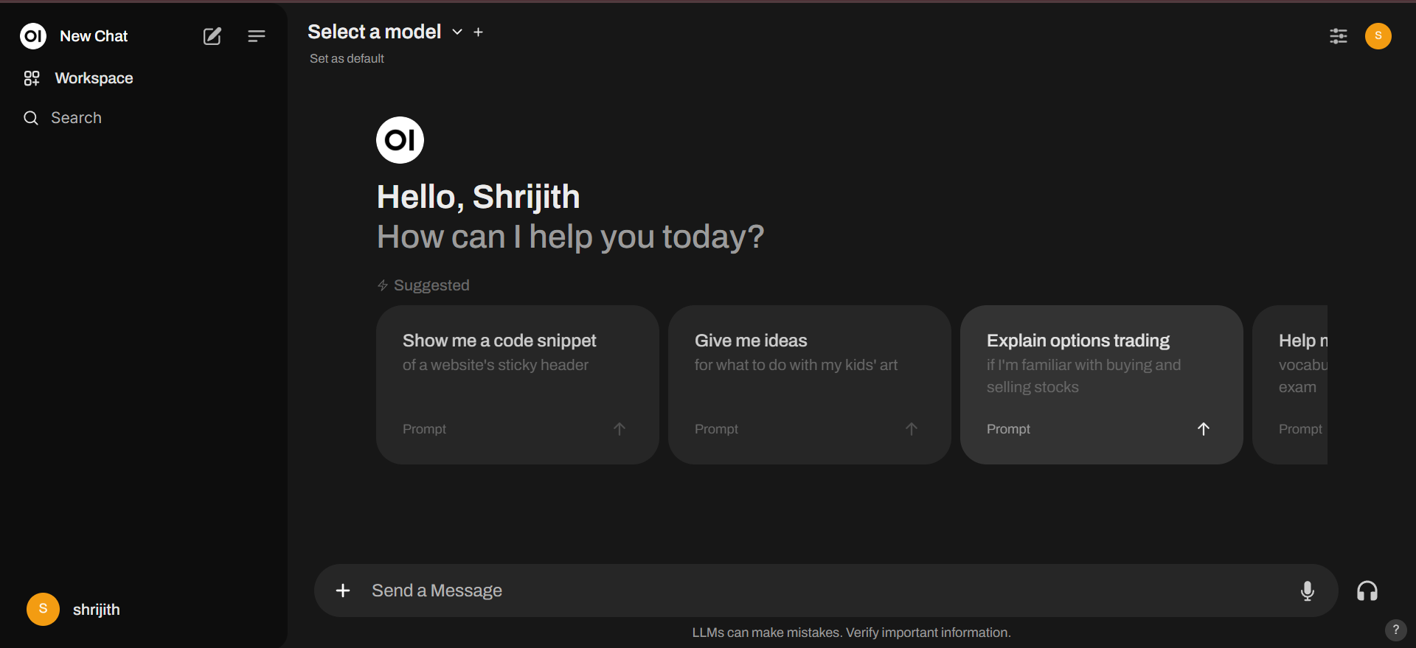This screenshot has height=648, width=1416.
Task: Click the Open WebUI logo in sidebar
Action: click(33, 36)
